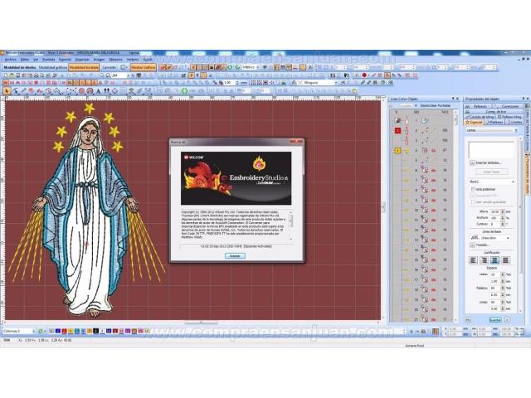Click the grid icon in bottom status toolbar
531x398 pixels.
coord(436,332)
